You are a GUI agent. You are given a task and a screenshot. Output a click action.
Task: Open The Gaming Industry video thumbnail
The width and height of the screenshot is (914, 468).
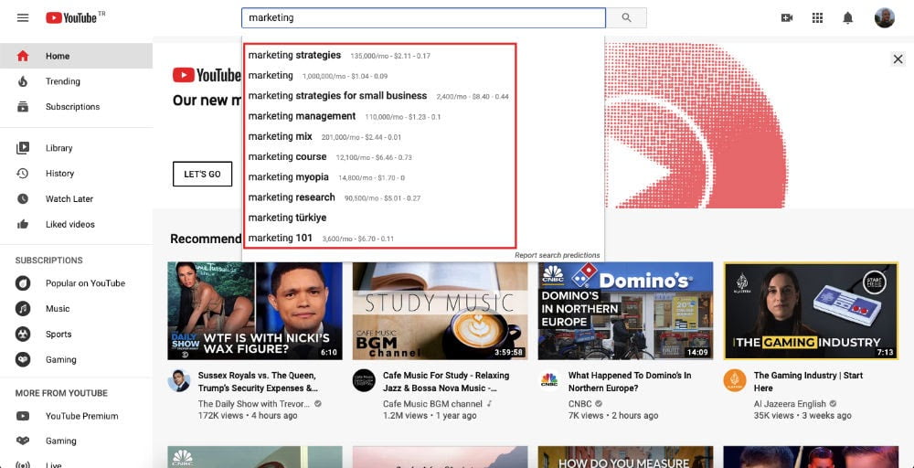pyautogui.click(x=811, y=311)
